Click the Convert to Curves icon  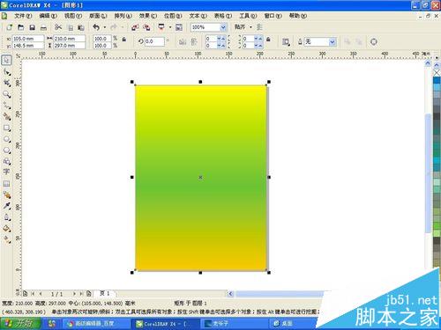pyautogui.click(x=374, y=41)
